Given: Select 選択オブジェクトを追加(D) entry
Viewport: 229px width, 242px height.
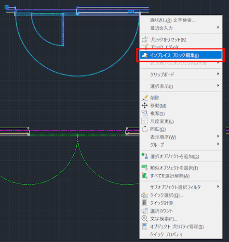Looking at the screenshot, I should point(181,156).
